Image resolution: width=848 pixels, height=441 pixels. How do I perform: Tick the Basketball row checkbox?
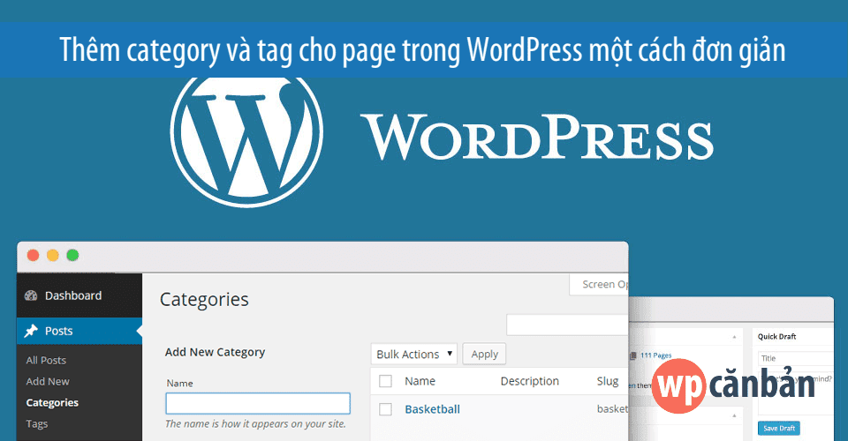coord(385,409)
